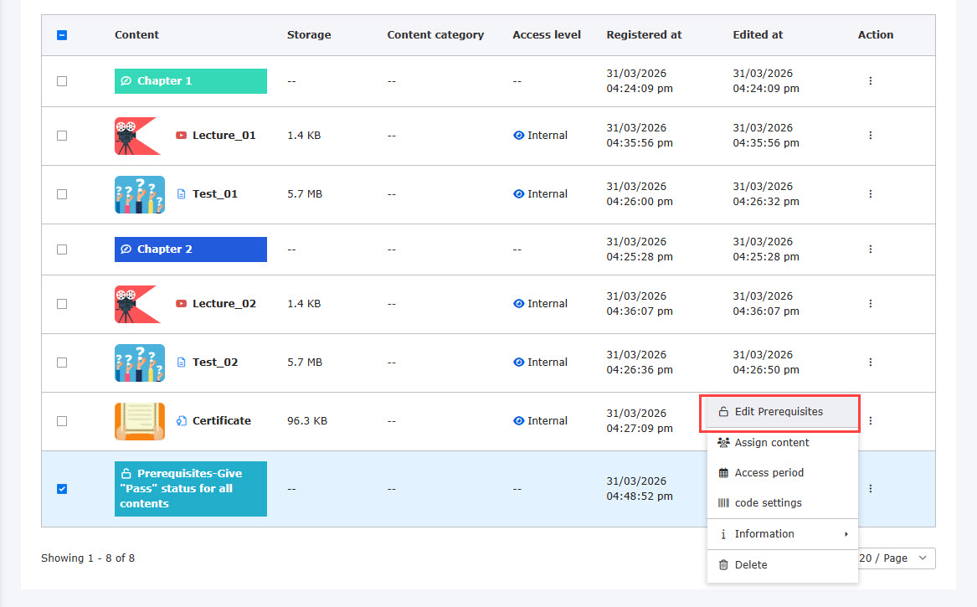Image resolution: width=977 pixels, height=607 pixels.
Task: Check the checkbox for the Certificate row
Action: pos(62,421)
